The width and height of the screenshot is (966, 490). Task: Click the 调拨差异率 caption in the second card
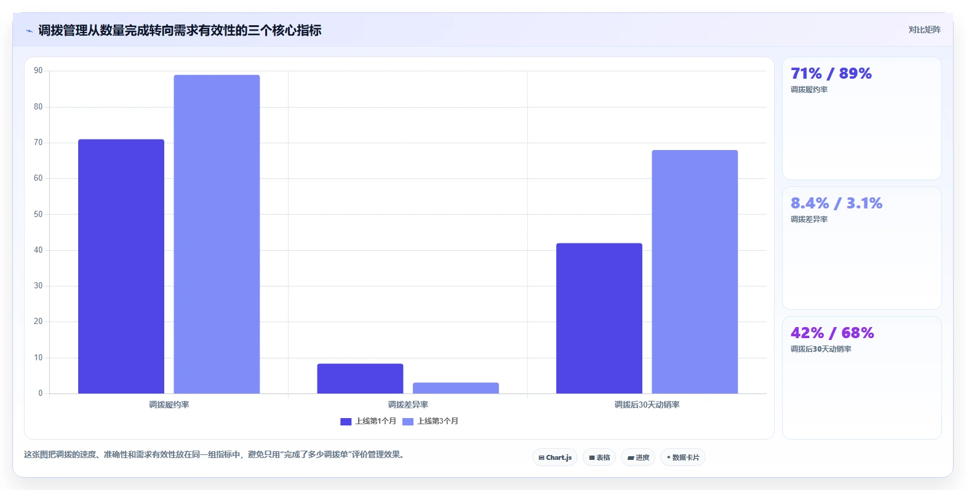(x=809, y=219)
